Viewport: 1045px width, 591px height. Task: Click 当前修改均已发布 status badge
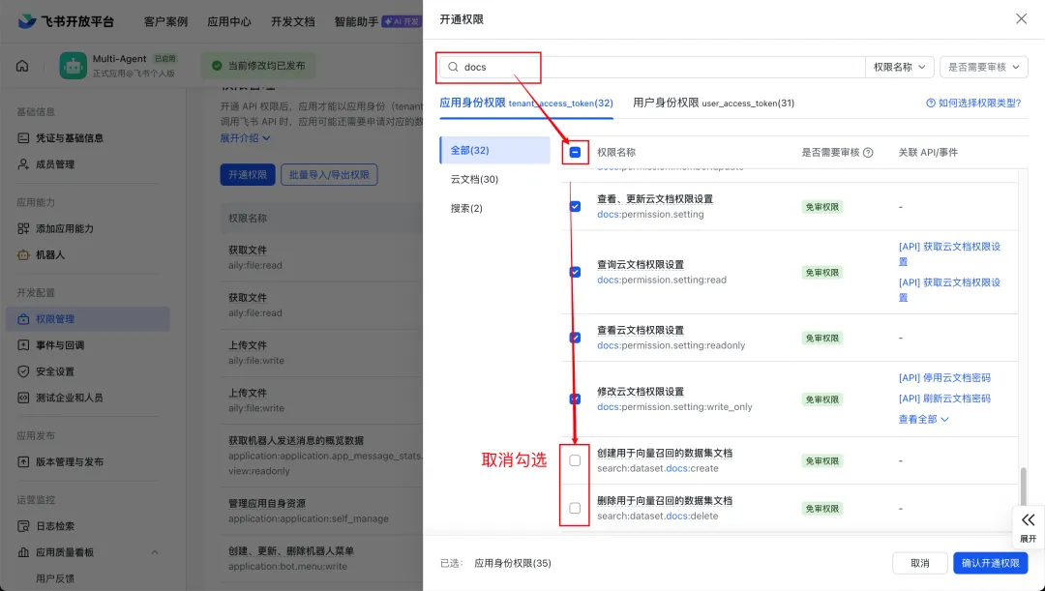click(258, 66)
